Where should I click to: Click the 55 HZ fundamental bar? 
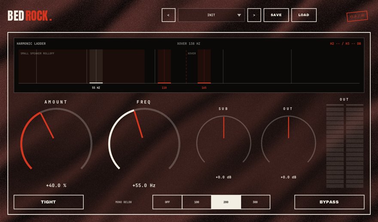96,66
